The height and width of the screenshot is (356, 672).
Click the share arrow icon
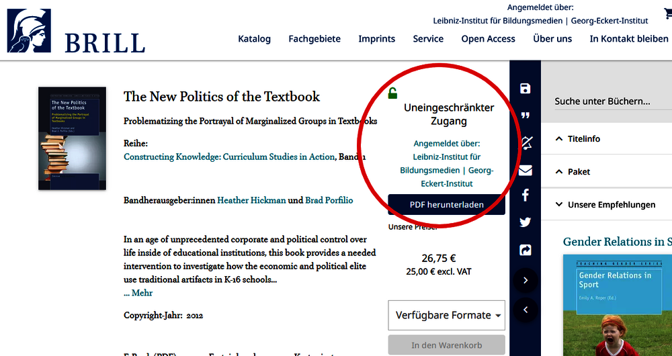[x=526, y=250]
